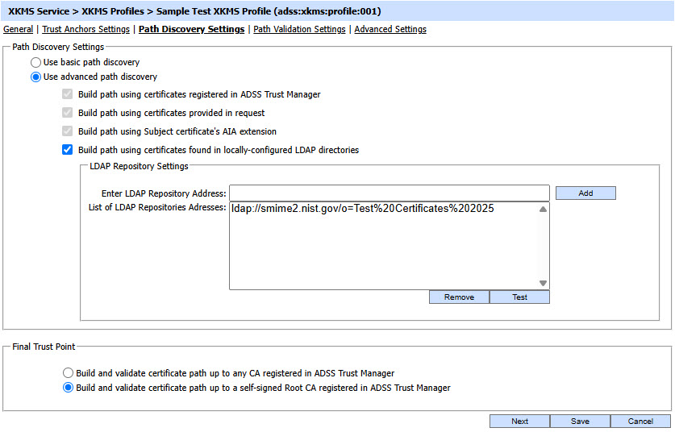
Task: Toggle Subject certificate's AIA extension checkbox
Action: [x=68, y=131]
